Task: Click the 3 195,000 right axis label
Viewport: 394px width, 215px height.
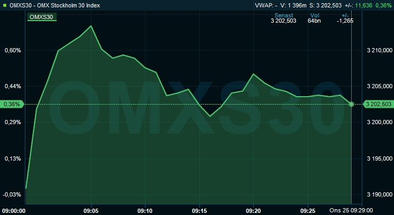Action: coord(379,158)
